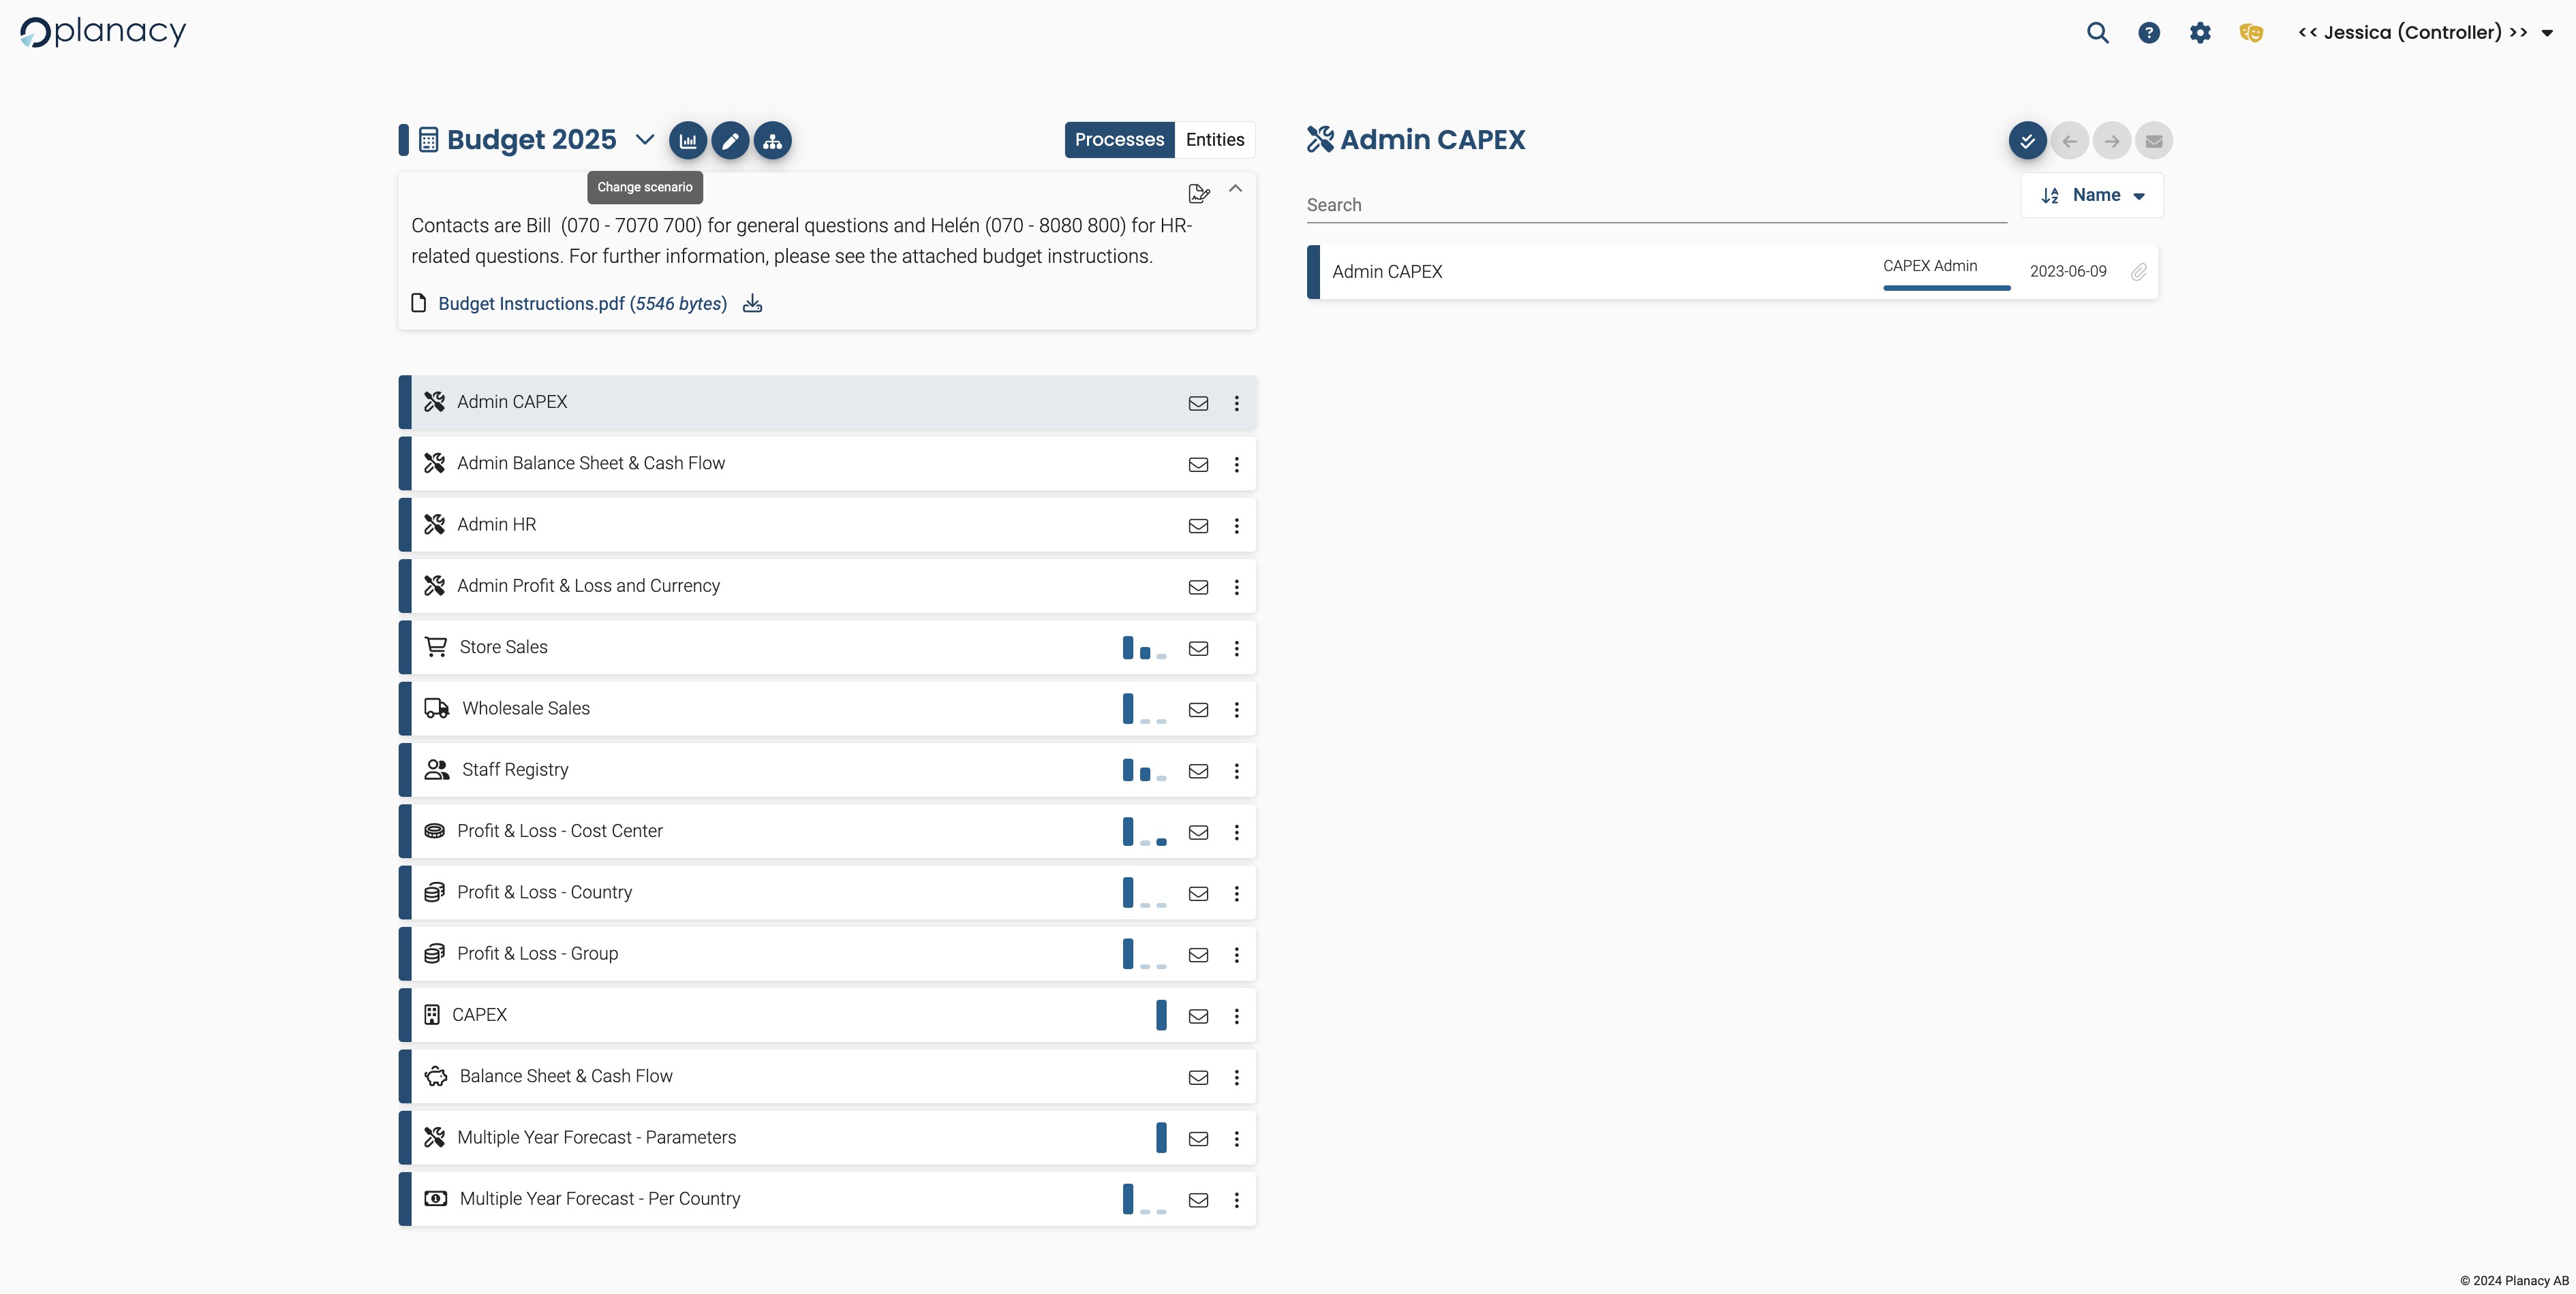
Task: Open the organization hierarchy icon in header
Action: coord(772,141)
